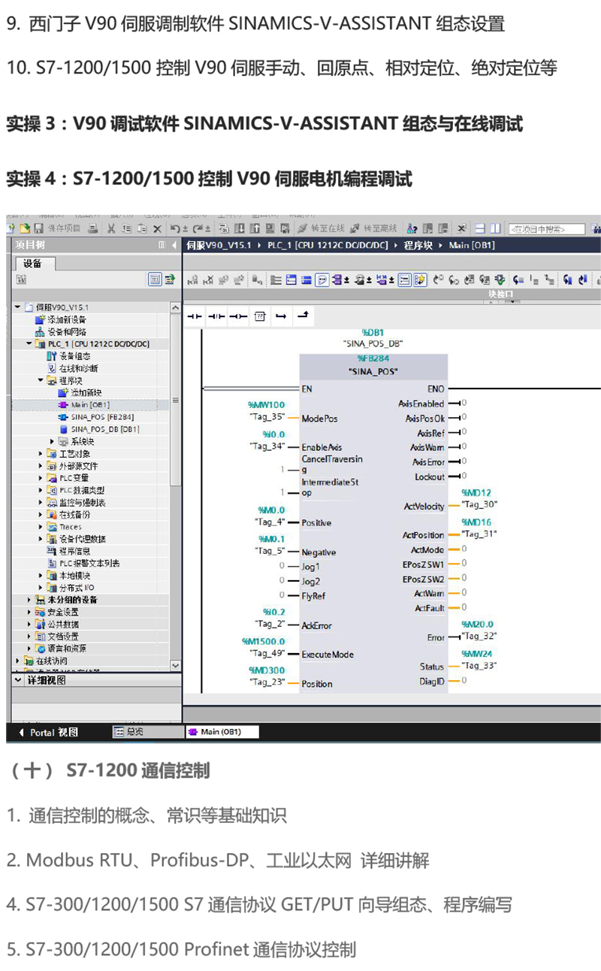Viewport: 601px width, 971px height.
Task: Click the 保存项目 save project toolbar button
Action: pos(58,228)
